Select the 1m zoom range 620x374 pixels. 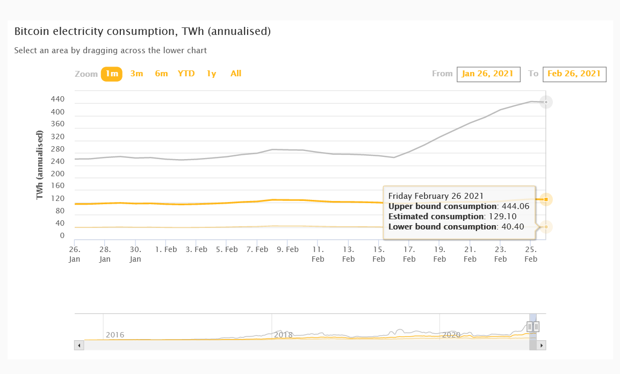coord(112,74)
